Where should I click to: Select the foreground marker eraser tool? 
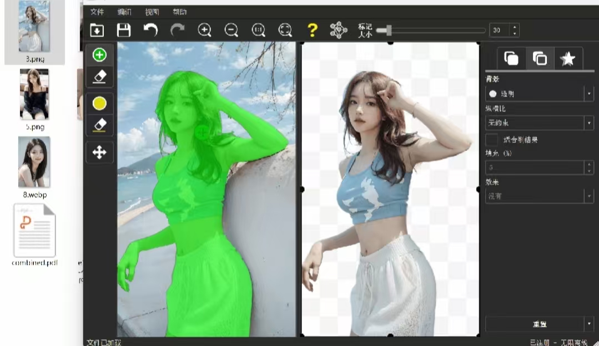pos(99,77)
